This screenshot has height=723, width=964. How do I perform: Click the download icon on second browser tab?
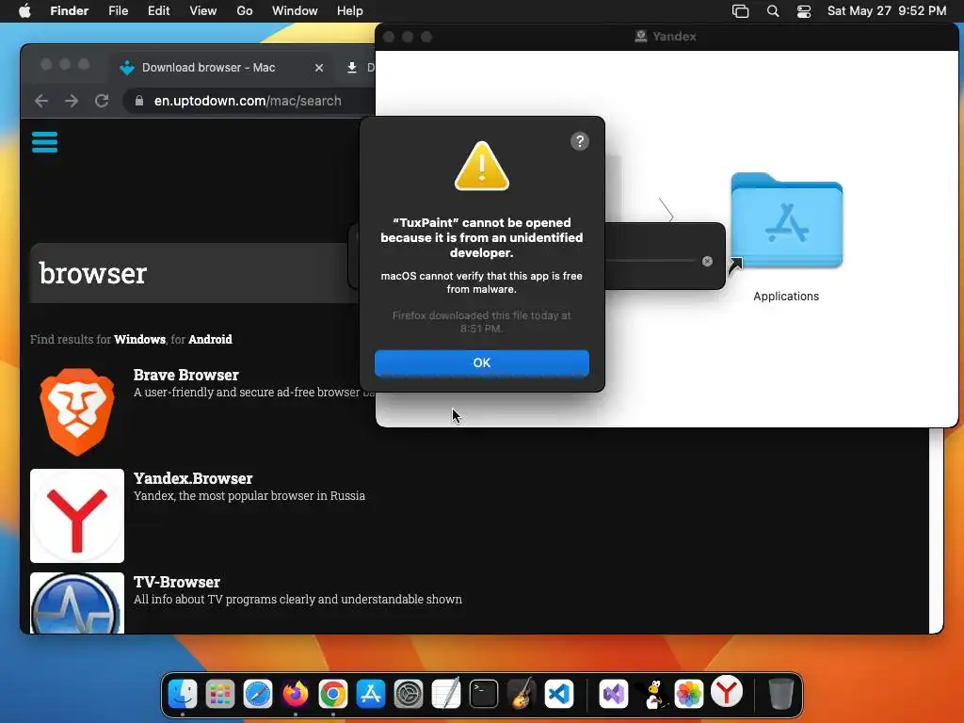[x=352, y=68]
